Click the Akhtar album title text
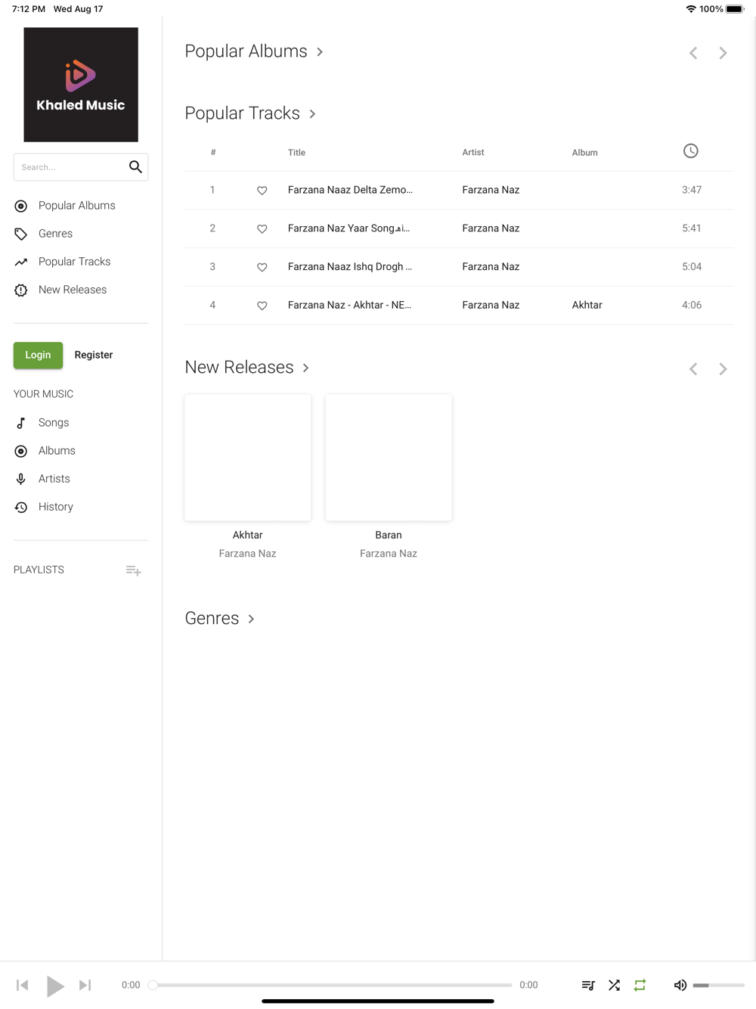 248,535
